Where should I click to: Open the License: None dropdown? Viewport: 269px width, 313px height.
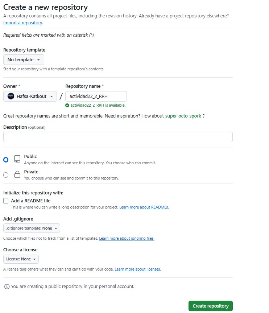click(21, 259)
